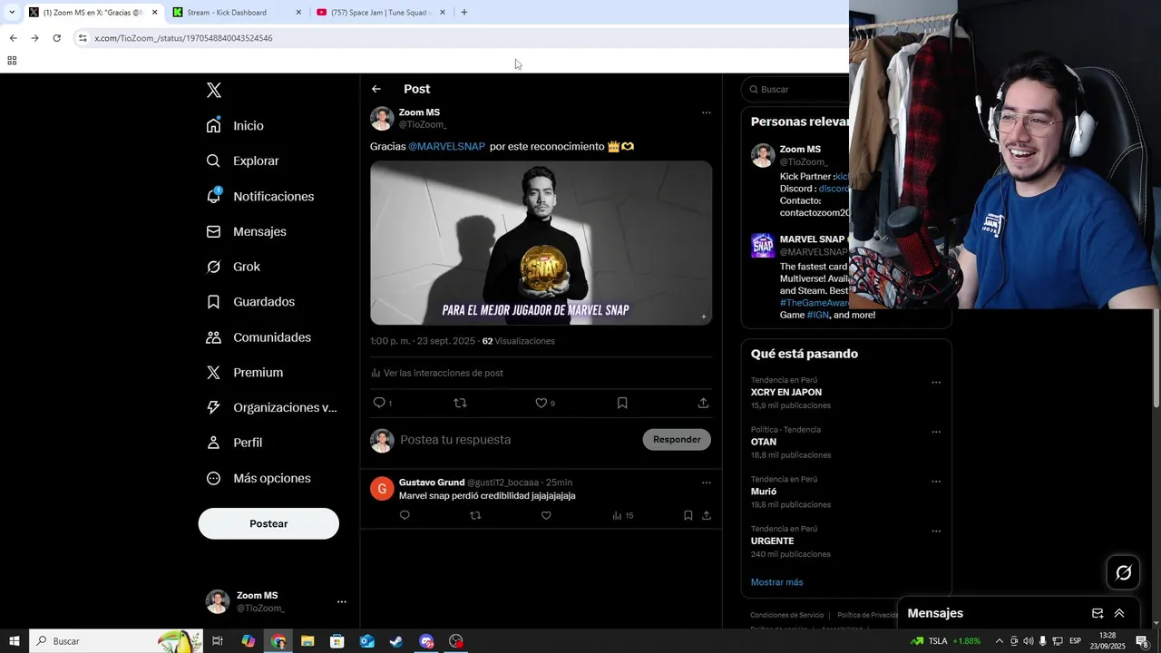This screenshot has width=1161, height=653.
Task: Open Perfil from the sidebar
Action: 234,443
